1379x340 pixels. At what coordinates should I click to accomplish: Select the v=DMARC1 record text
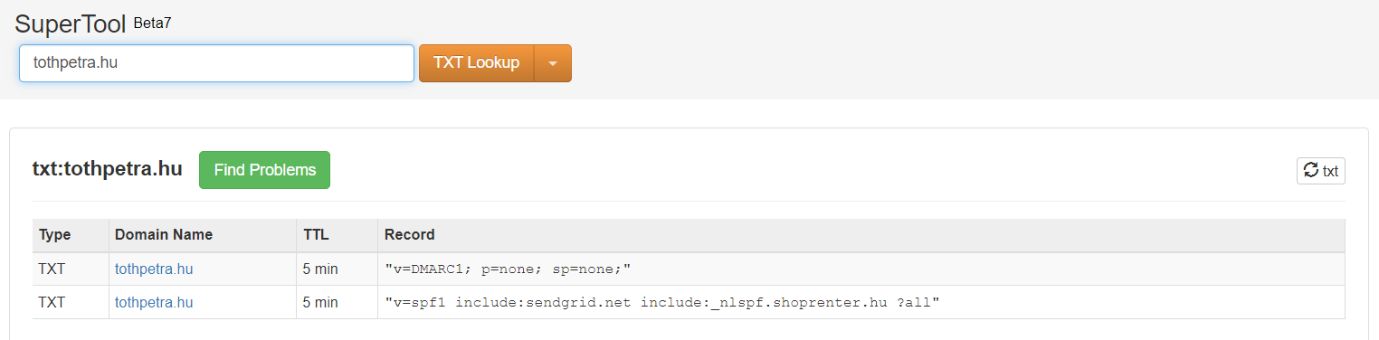coord(508,269)
